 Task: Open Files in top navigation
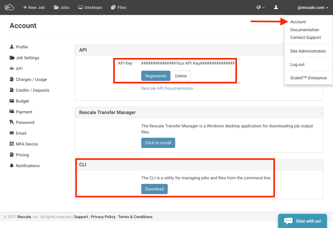(119, 7)
